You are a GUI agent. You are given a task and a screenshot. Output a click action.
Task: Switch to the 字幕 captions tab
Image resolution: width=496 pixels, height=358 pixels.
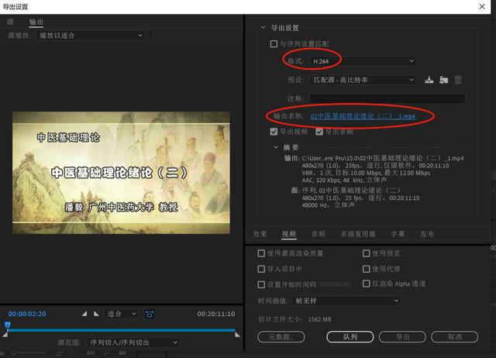click(x=397, y=234)
